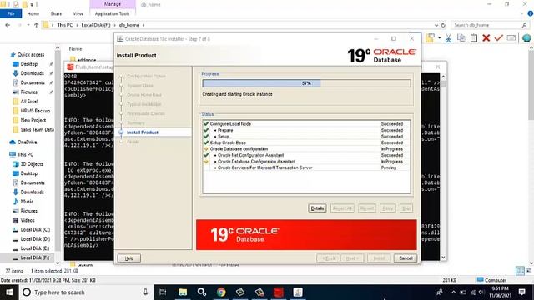Image resolution: width=534 pixels, height=300 pixels.
Task: Click the Search db_home field
Action: click(x=491, y=25)
